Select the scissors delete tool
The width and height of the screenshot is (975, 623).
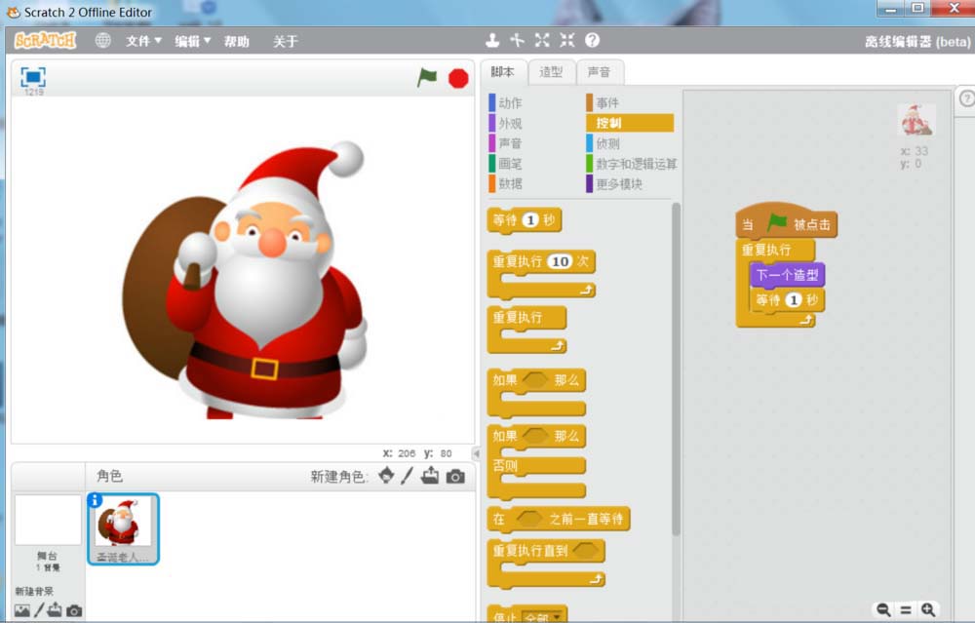(517, 40)
